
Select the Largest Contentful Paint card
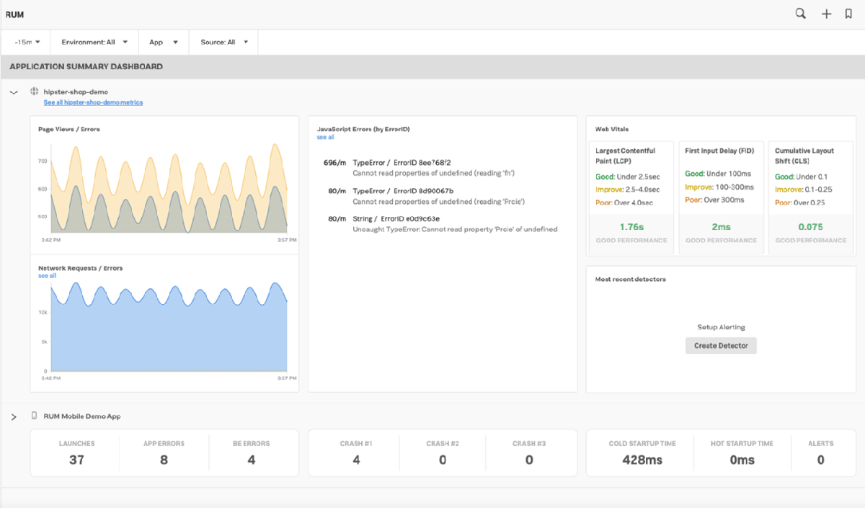tap(630, 197)
